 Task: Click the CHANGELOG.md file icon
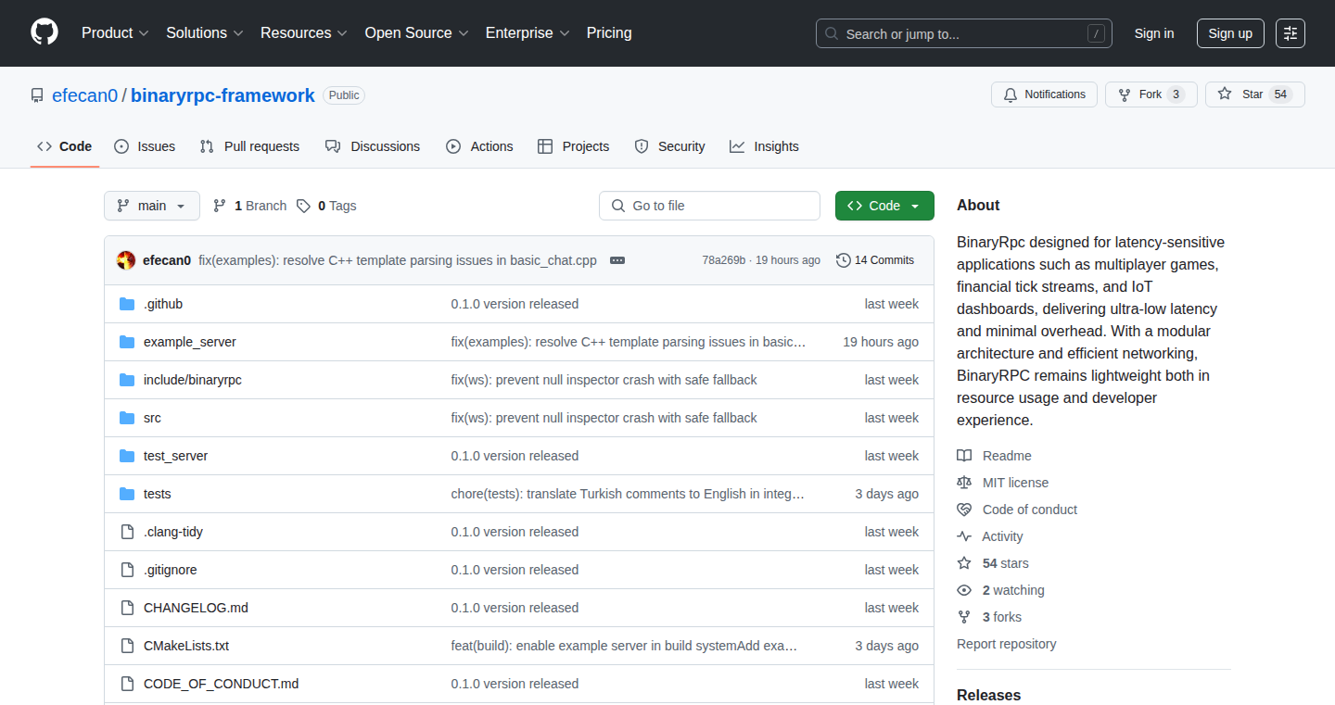pos(127,608)
